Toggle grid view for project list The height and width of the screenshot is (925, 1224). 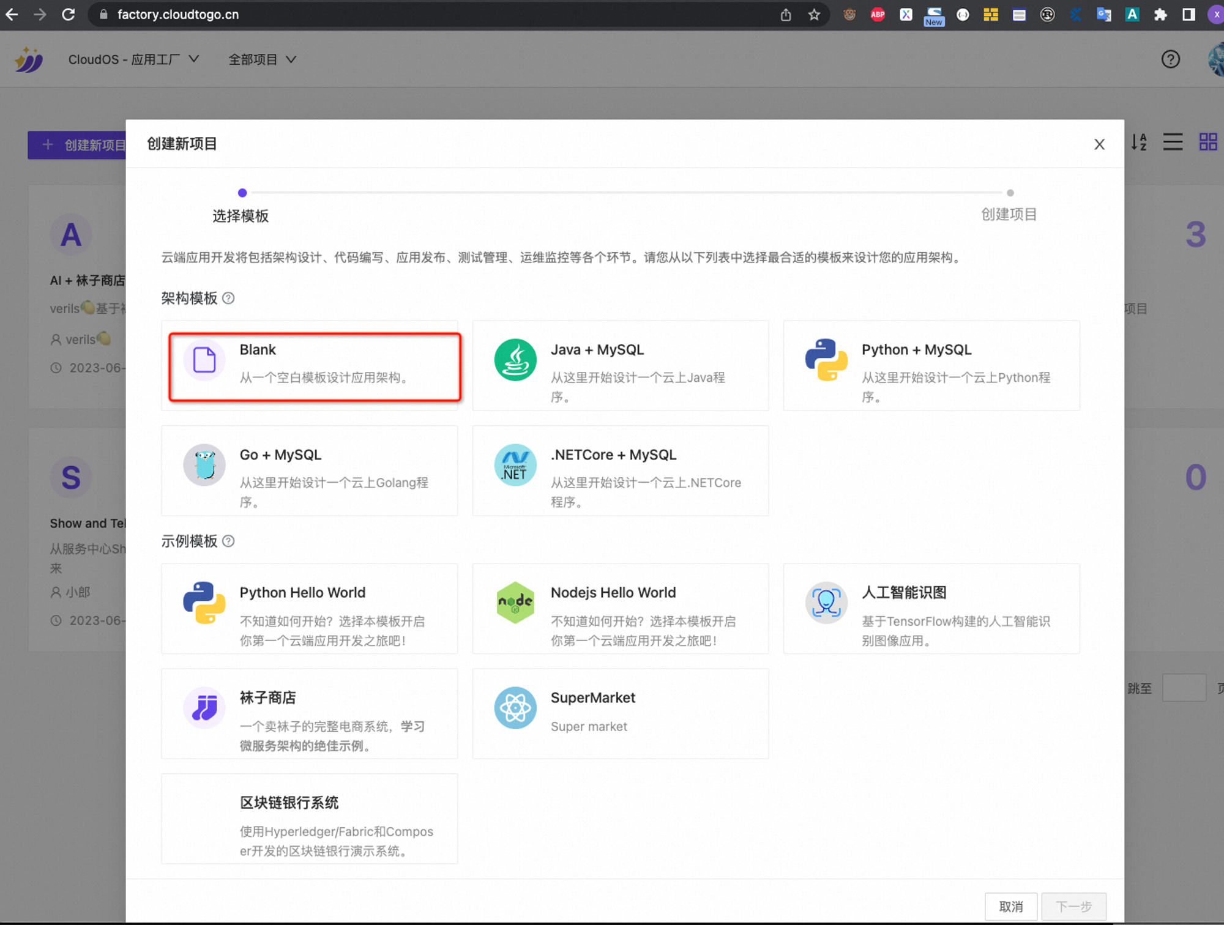1207,143
